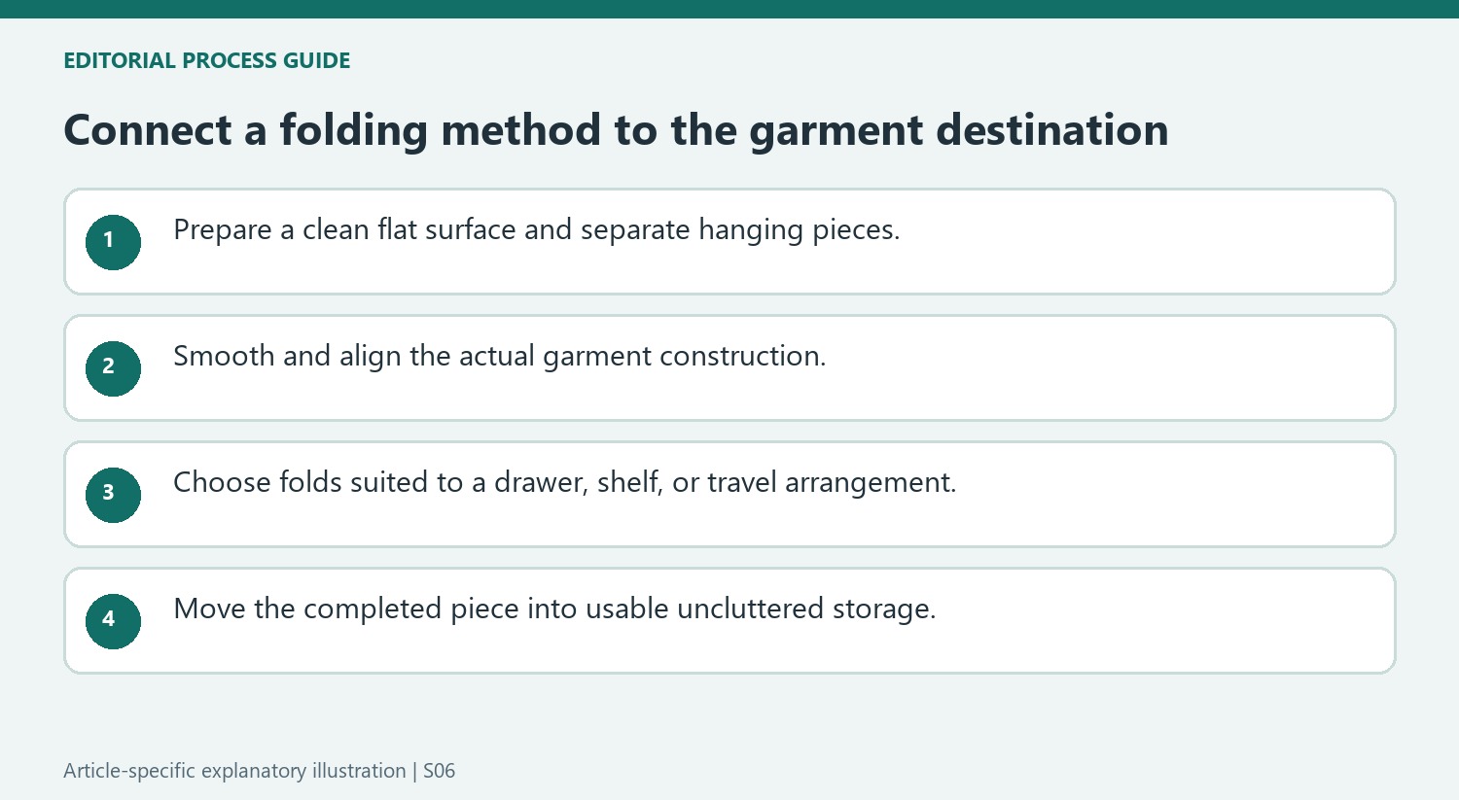Click the step 1 number circle

coord(113,242)
